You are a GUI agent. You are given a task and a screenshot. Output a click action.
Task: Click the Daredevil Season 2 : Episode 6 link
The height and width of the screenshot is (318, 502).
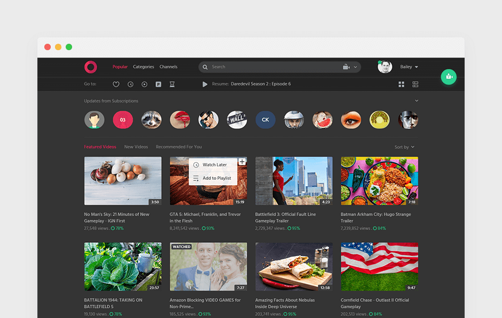(x=261, y=84)
